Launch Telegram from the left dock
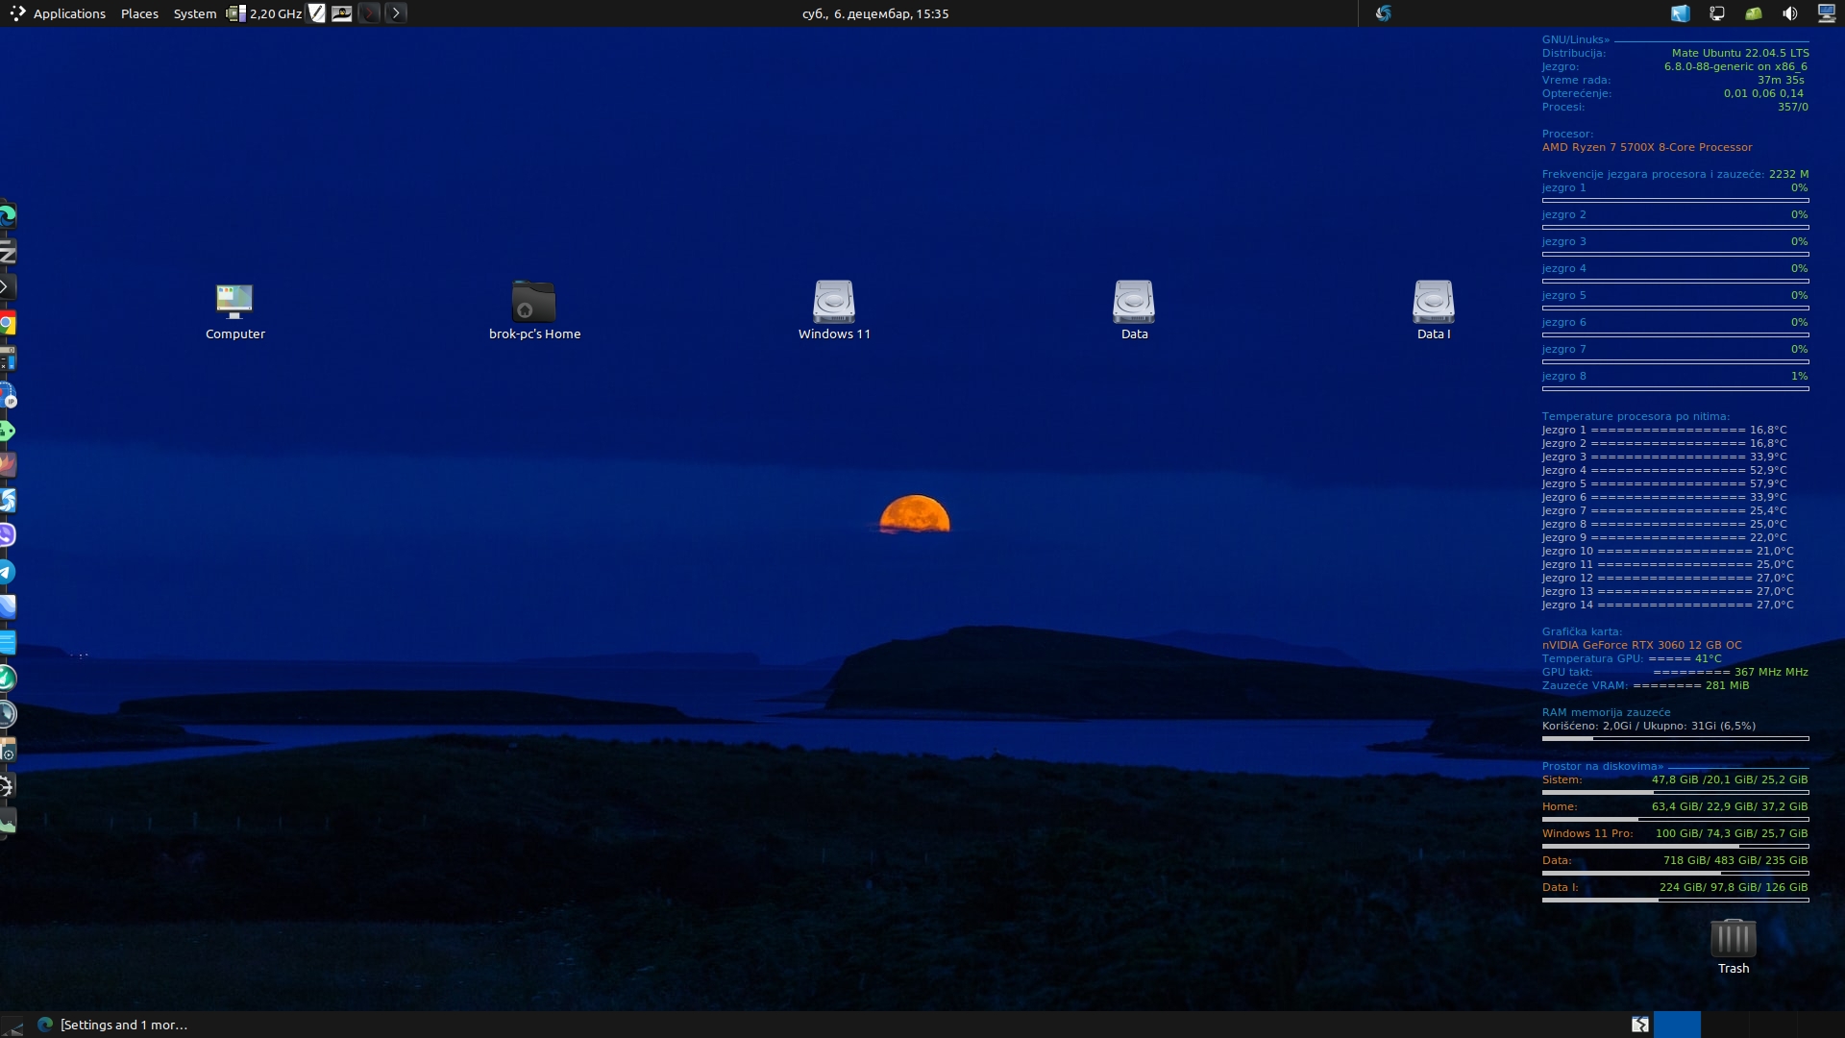The width and height of the screenshot is (1845, 1038). [x=6, y=573]
